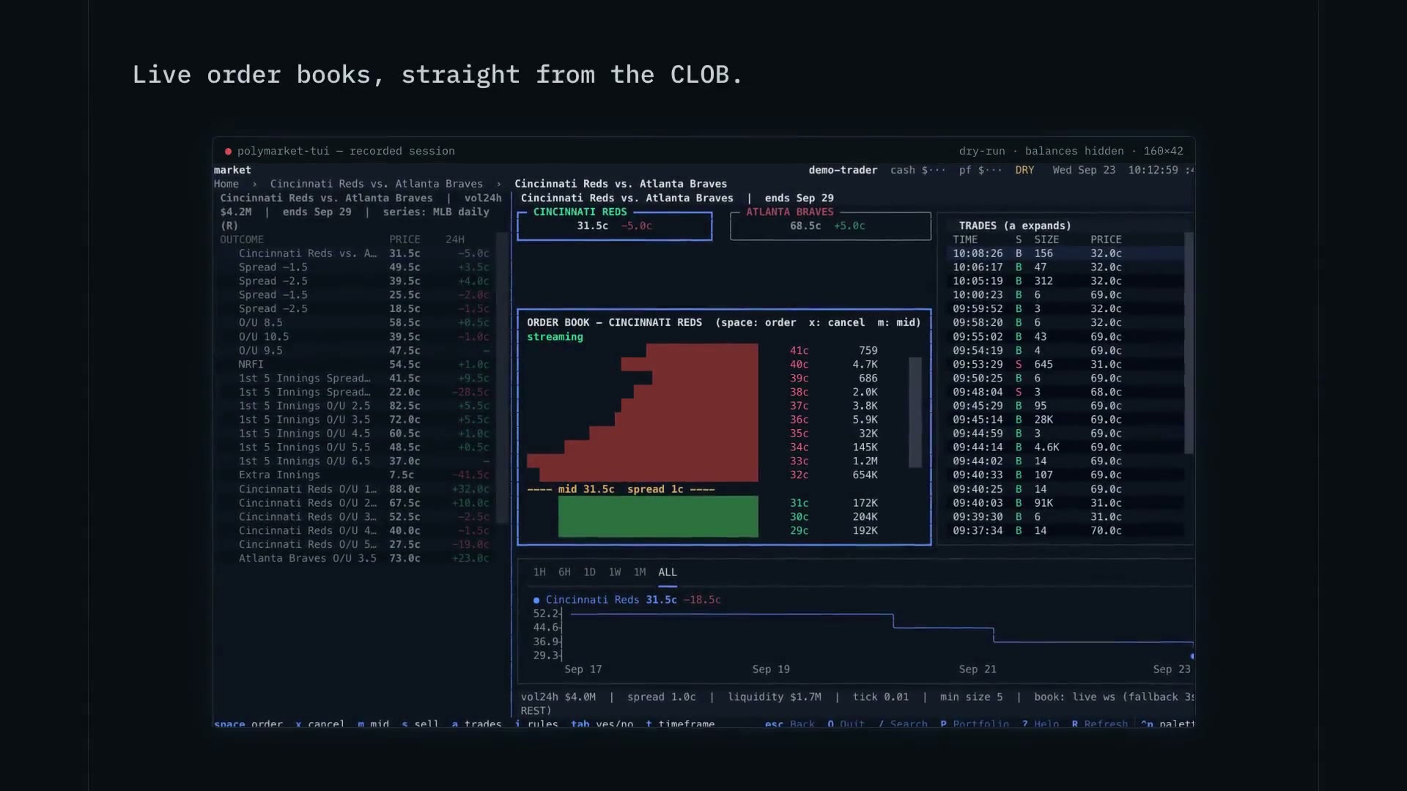Click the blue Cincinnati Reds chart legend dot
Image resolution: width=1407 pixels, height=791 pixels.
(536, 600)
